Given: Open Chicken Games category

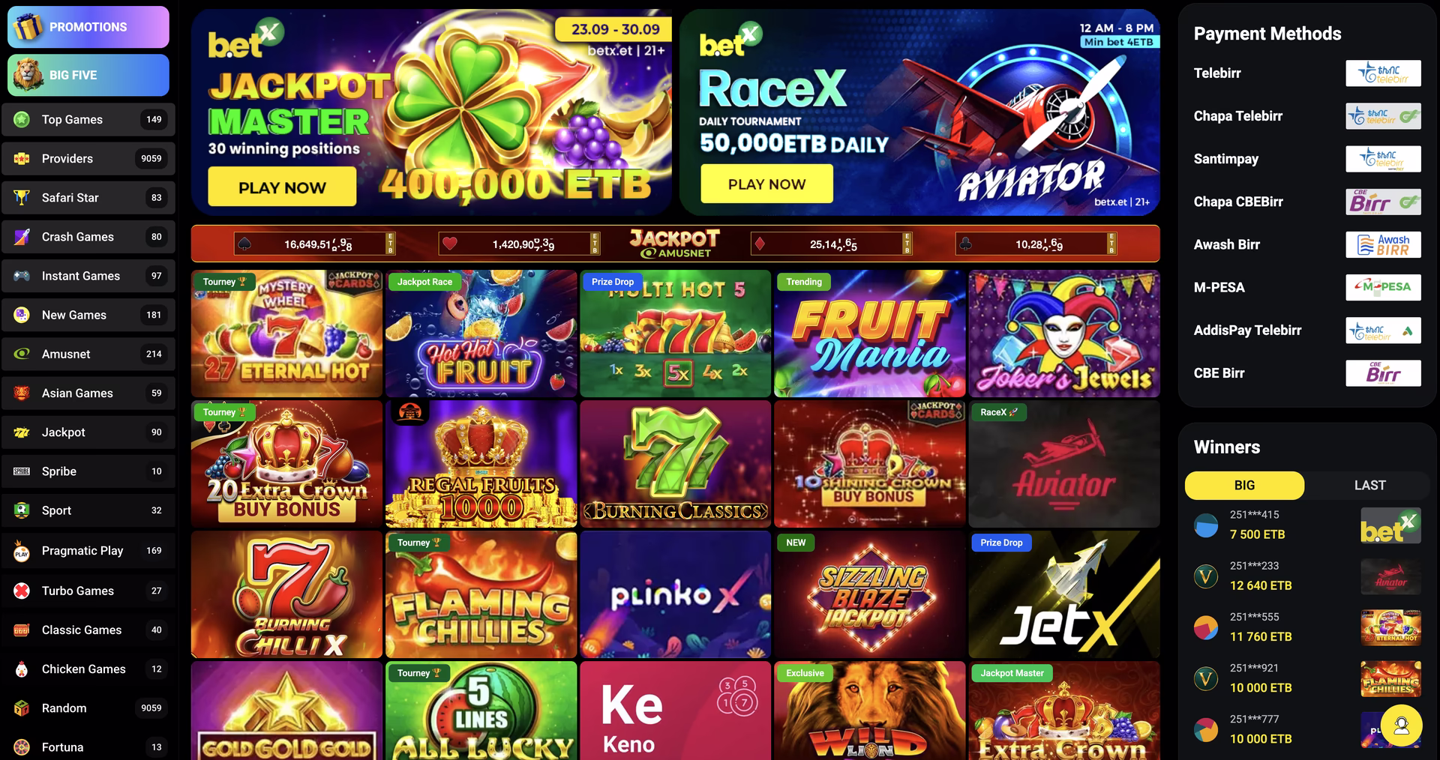Looking at the screenshot, I should click(x=88, y=669).
